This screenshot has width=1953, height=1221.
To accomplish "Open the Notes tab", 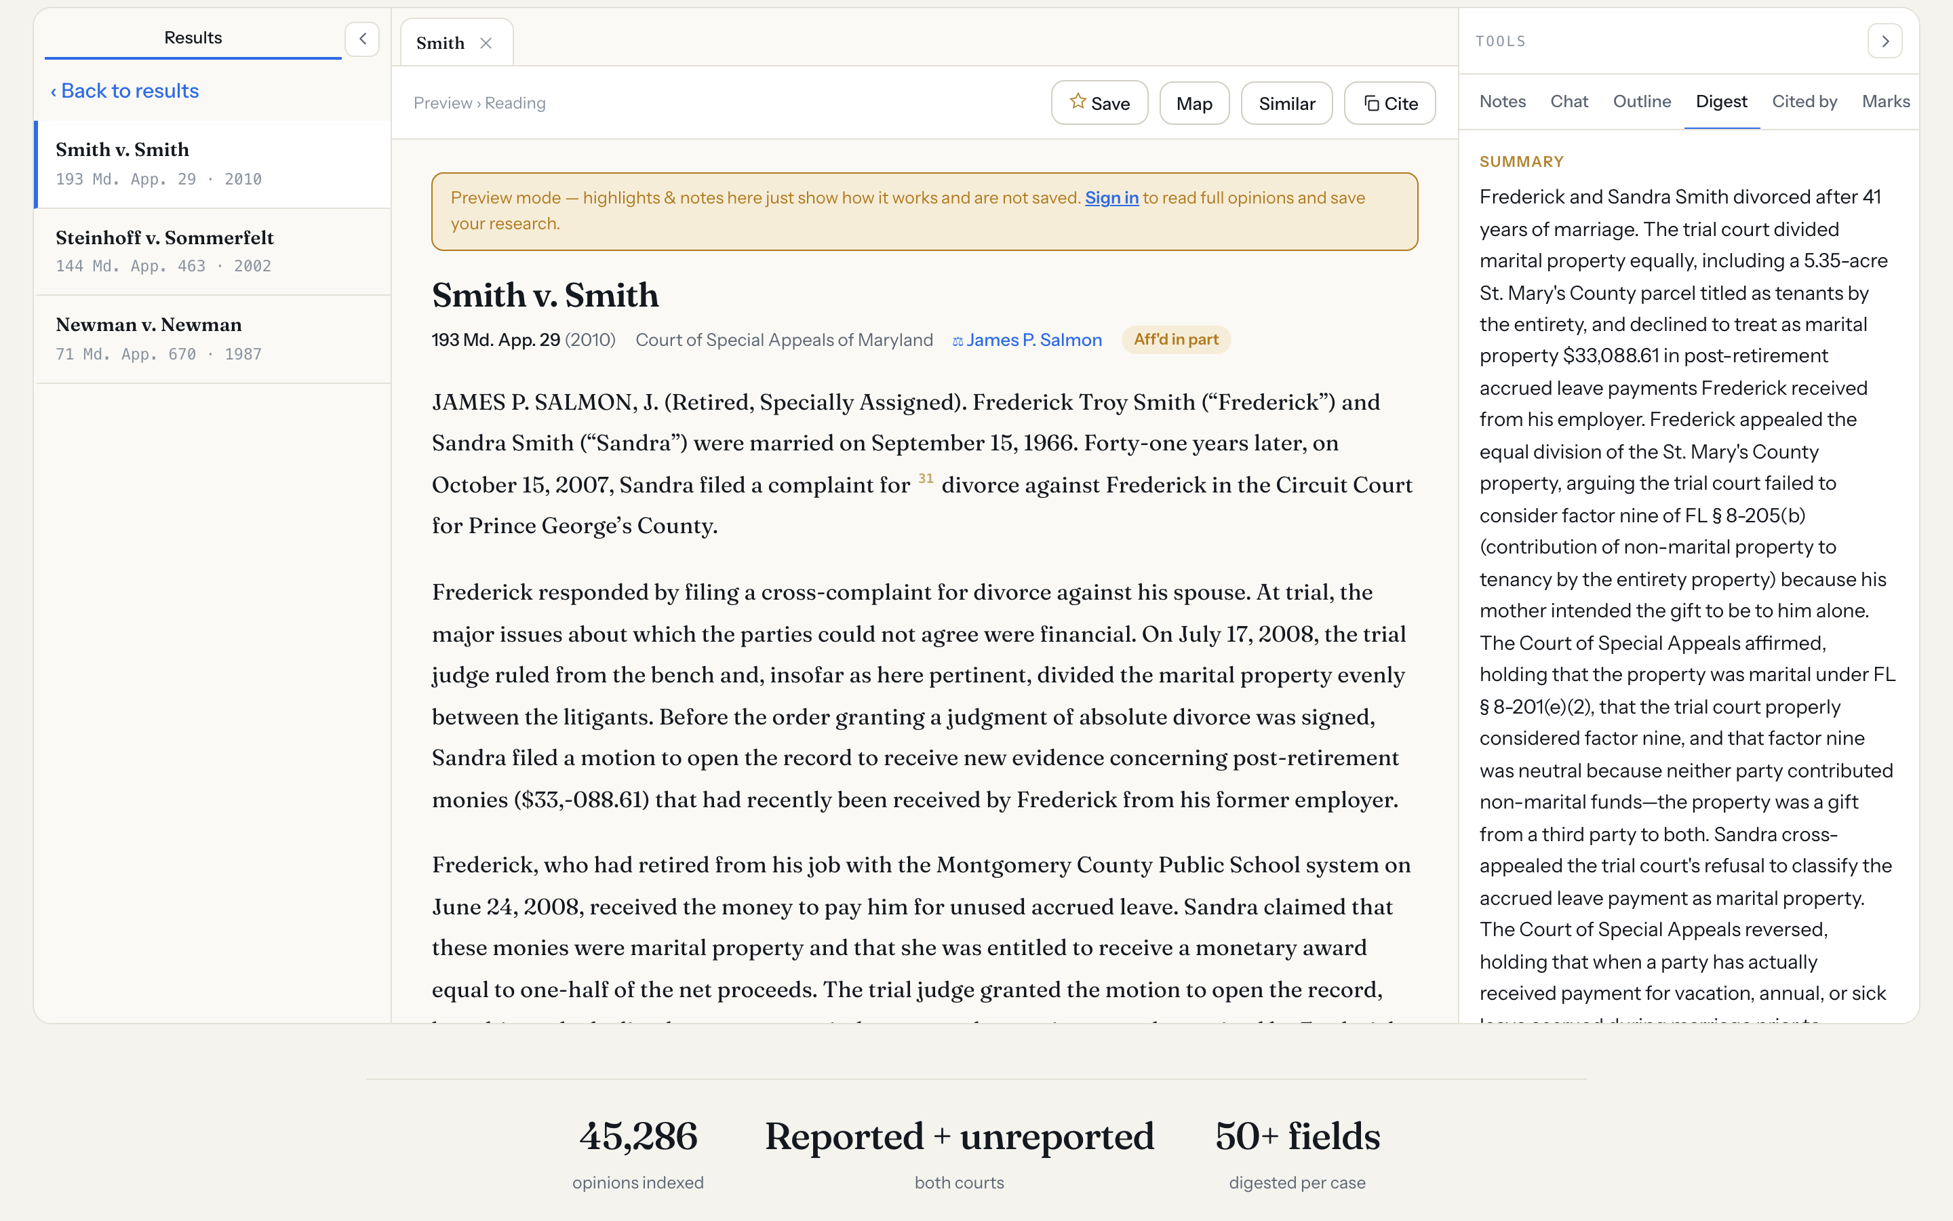I will [1503, 102].
